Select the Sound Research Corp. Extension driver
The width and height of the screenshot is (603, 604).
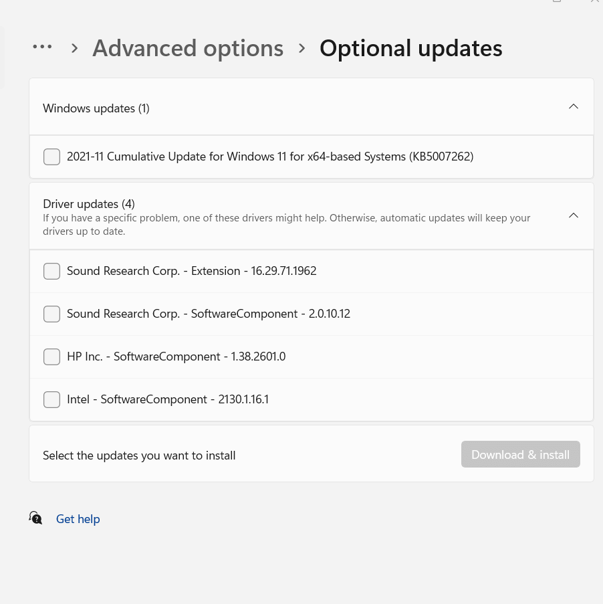pyautogui.click(x=51, y=271)
